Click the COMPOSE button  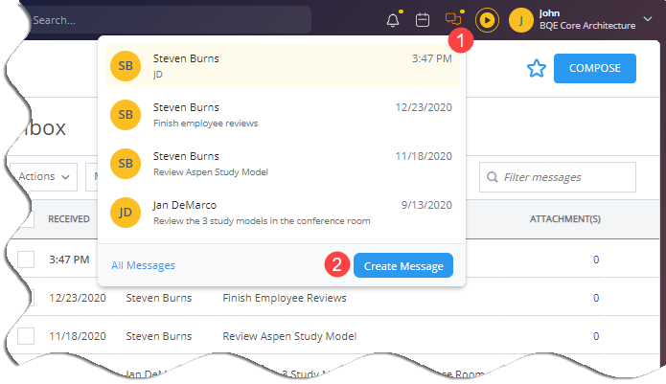click(x=595, y=68)
